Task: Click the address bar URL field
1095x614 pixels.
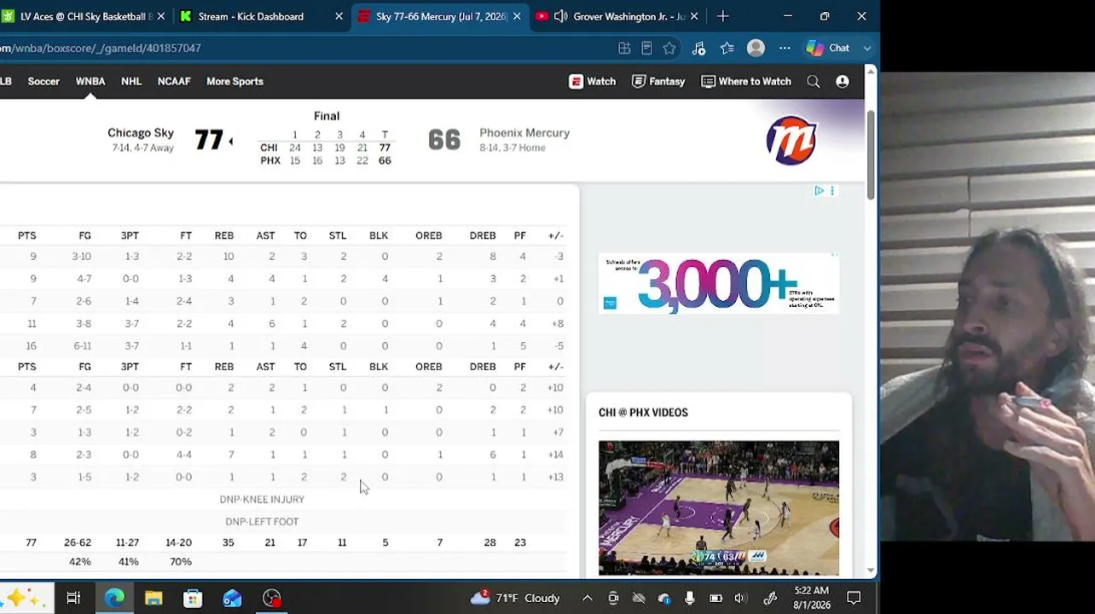Action: (307, 49)
